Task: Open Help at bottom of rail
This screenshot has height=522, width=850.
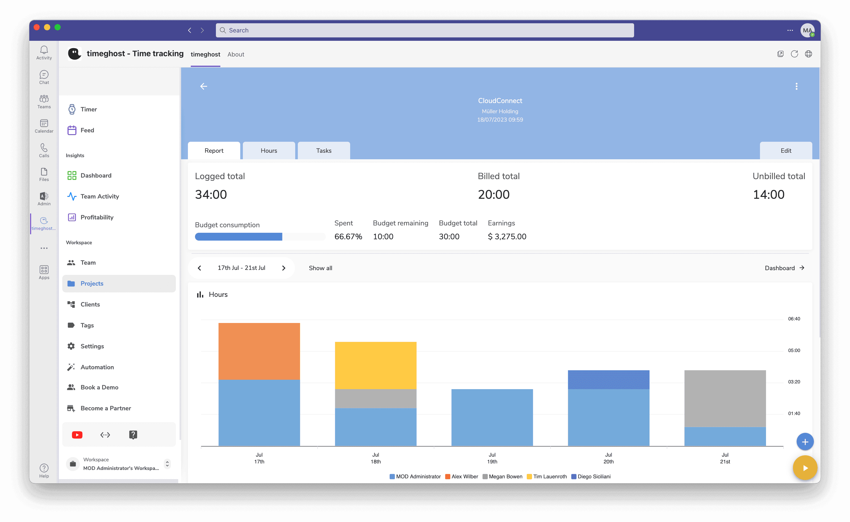Action: pos(44,470)
